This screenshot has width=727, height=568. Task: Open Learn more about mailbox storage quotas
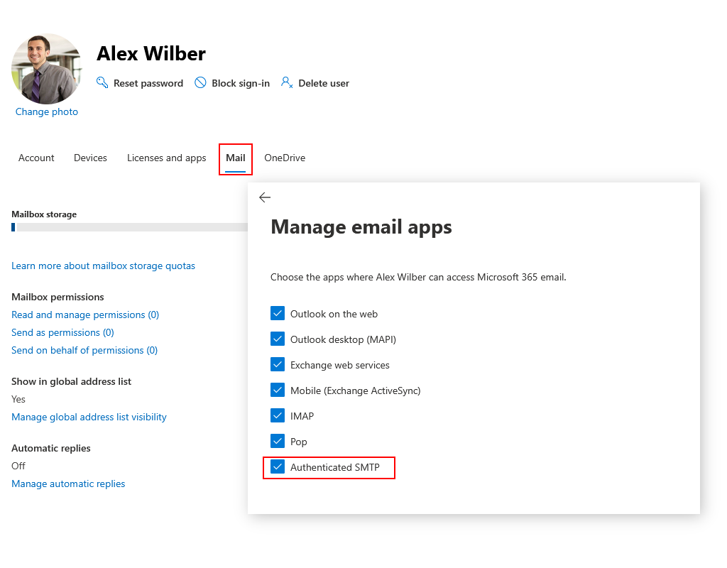[x=103, y=266]
